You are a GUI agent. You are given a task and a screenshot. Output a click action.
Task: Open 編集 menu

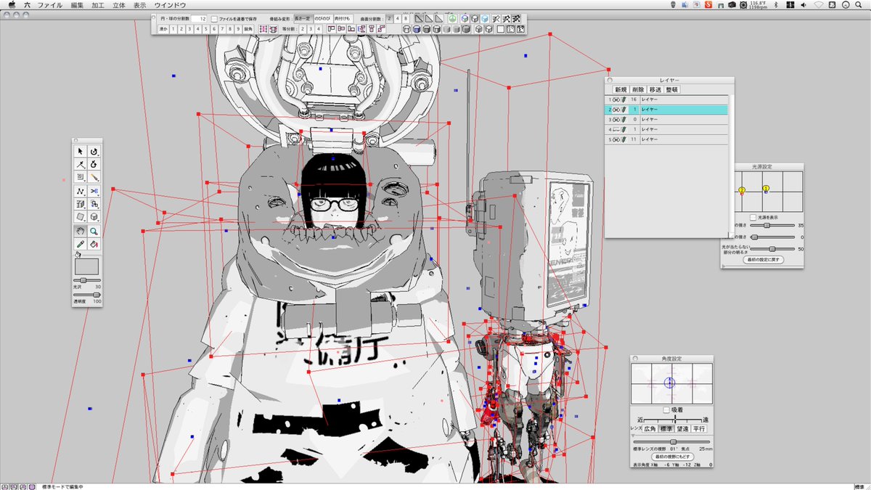(x=77, y=4)
